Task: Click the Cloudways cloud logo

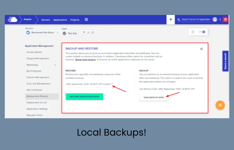Action: 12,20
